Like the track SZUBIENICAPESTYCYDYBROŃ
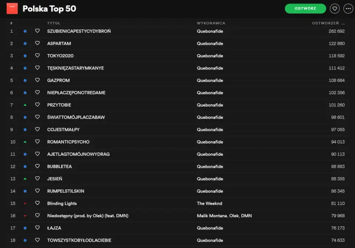Screen dimensions: 355x248 tap(37, 31)
